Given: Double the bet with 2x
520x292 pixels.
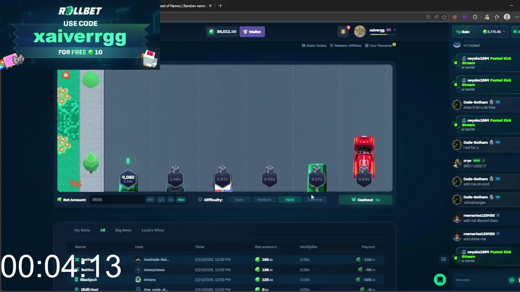Looking at the screenshot, I should point(171,200).
